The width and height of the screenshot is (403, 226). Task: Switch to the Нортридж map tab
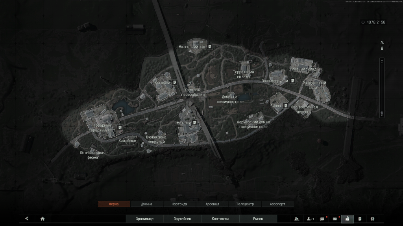point(179,204)
